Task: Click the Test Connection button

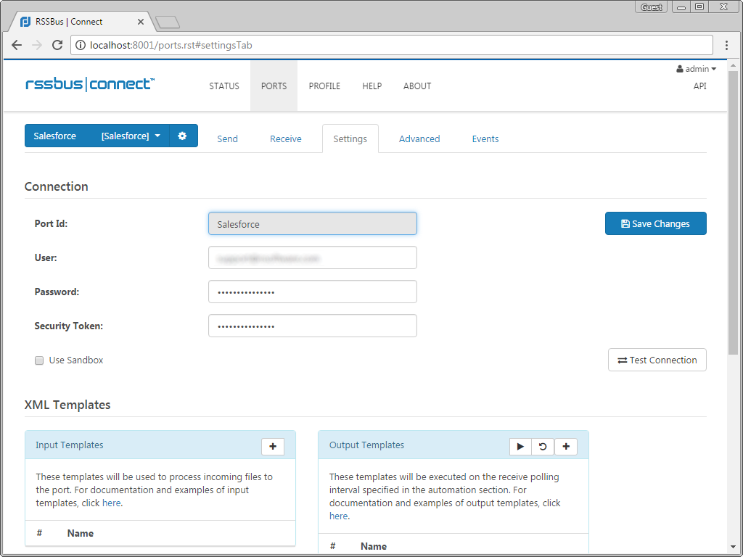Action: tap(657, 360)
